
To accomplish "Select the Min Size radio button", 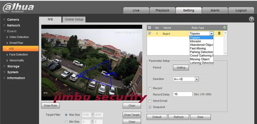I will [66, 122].
